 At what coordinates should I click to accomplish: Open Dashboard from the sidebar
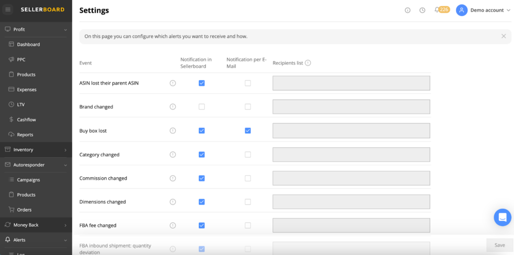(x=29, y=45)
